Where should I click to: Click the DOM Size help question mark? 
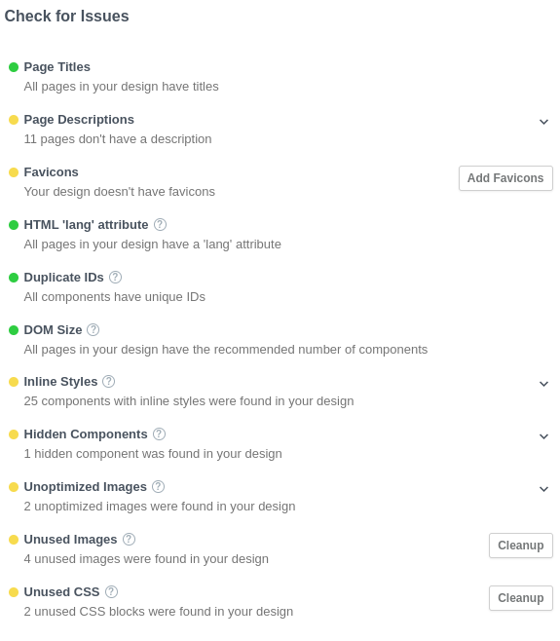[x=93, y=329]
